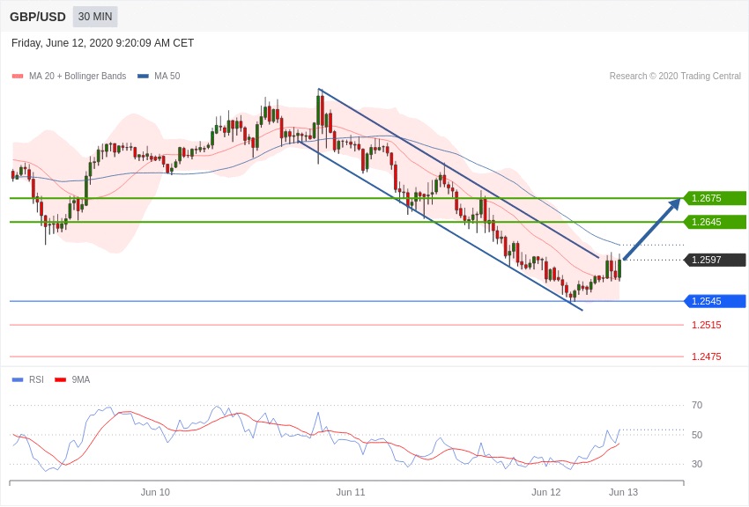Click the 1.2597 current price tag
The width and height of the screenshot is (749, 507).
pyautogui.click(x=715, y=260)
